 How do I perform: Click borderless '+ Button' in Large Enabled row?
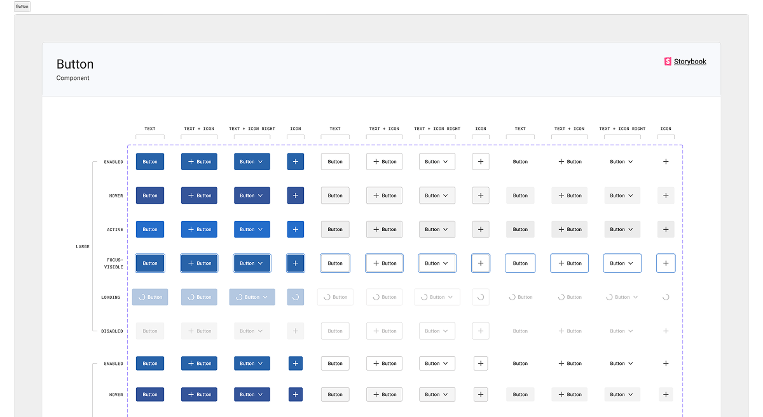click(x=569, y=162)
